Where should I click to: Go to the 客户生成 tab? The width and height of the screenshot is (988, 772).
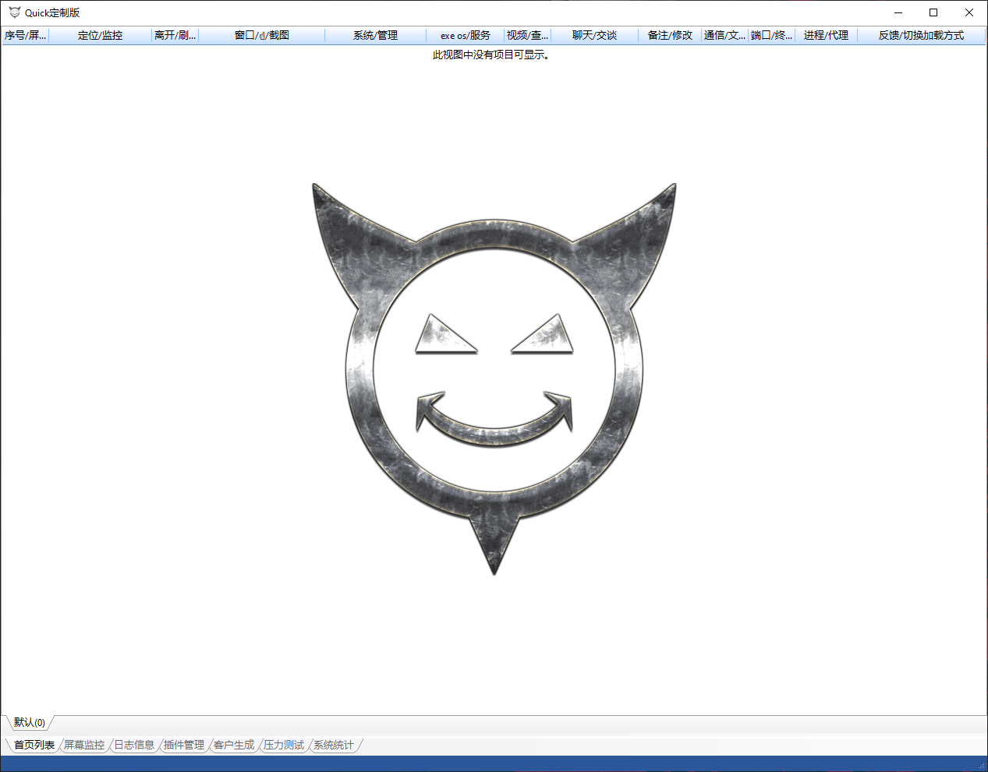click(x=234, y=745)
